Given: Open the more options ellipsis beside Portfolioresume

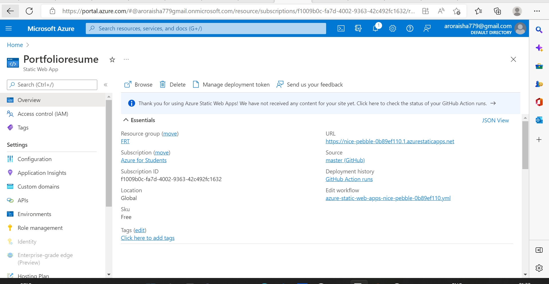Looking at the screenshot, I should click(126, 59).
